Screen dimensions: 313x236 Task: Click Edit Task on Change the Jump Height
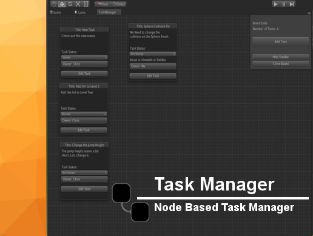(x=84, y=189)
